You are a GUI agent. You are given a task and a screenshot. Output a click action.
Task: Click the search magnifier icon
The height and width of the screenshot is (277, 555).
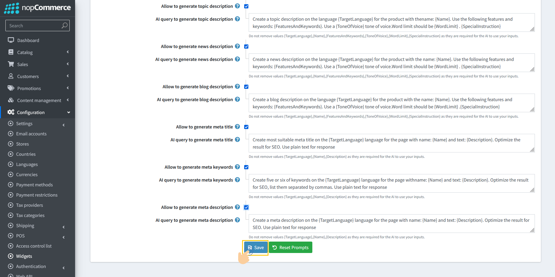pos(64,26)
